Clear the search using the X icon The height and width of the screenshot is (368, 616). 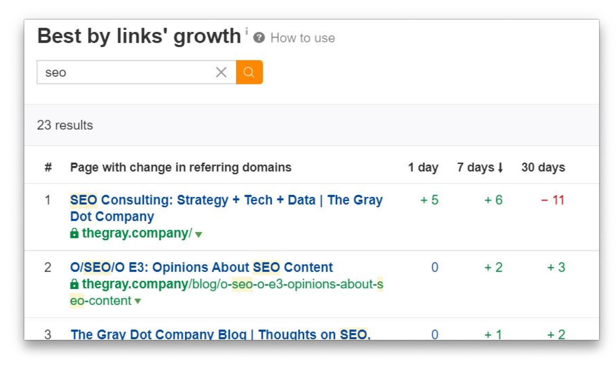221,72
